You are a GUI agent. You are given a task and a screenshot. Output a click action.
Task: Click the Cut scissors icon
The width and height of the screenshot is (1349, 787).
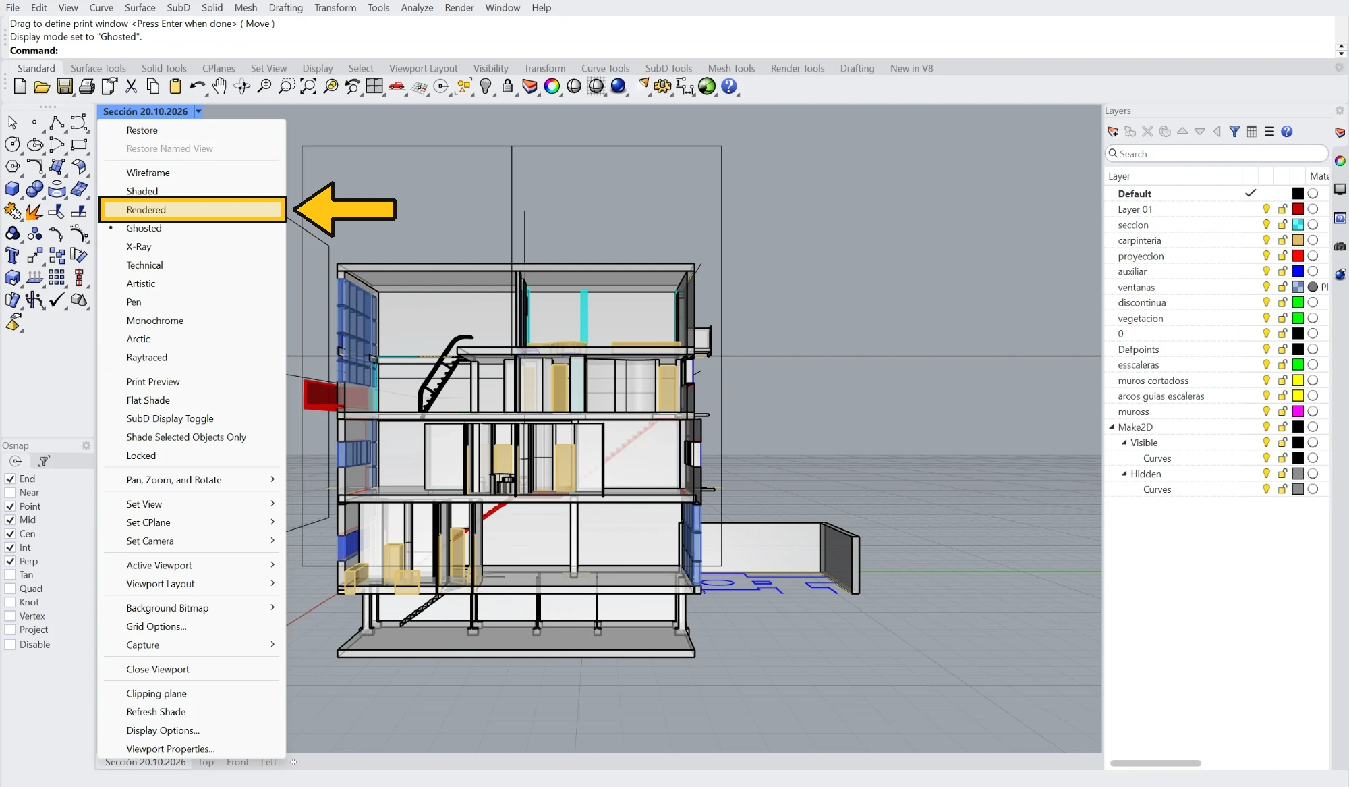point(131,86)
